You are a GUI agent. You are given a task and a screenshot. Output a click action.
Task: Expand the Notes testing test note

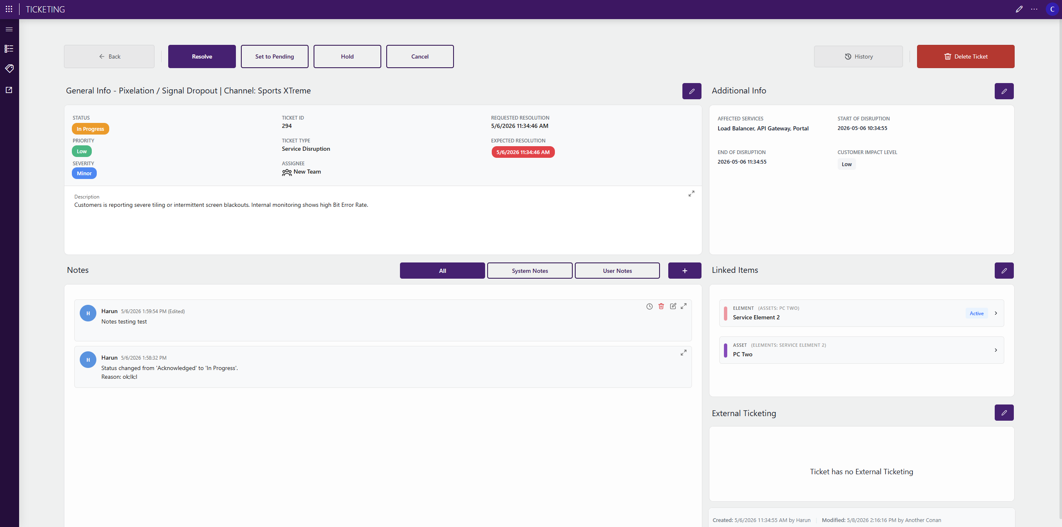point(684,306)
